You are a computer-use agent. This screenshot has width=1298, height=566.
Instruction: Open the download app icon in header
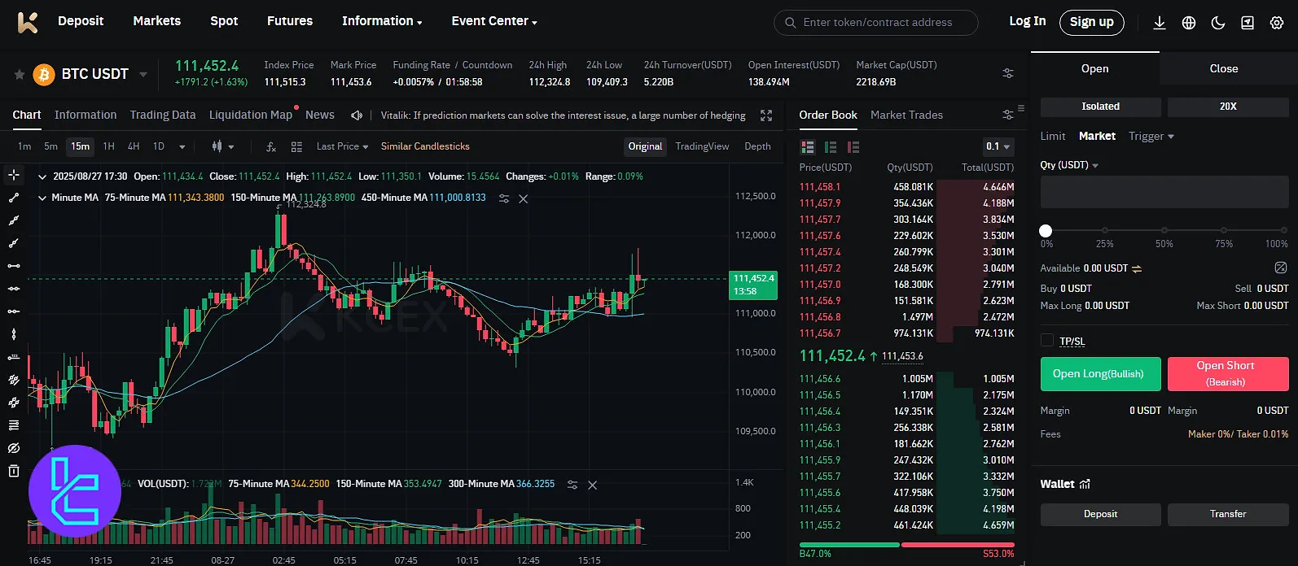click(x=1160, y=23)
